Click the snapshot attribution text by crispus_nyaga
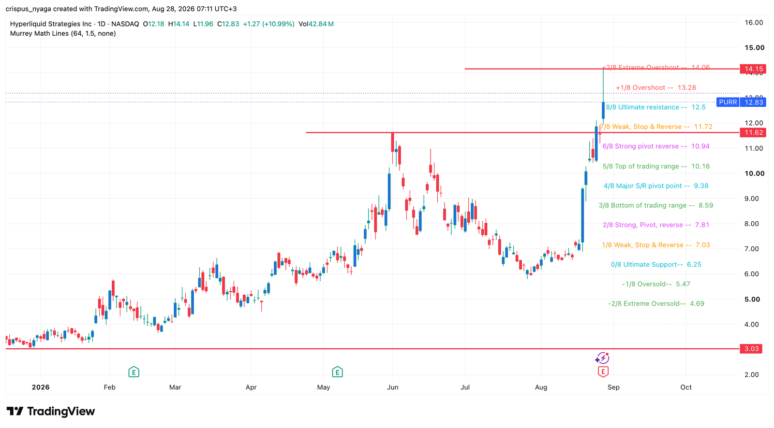Screen dimensions: 774x428 121,9
